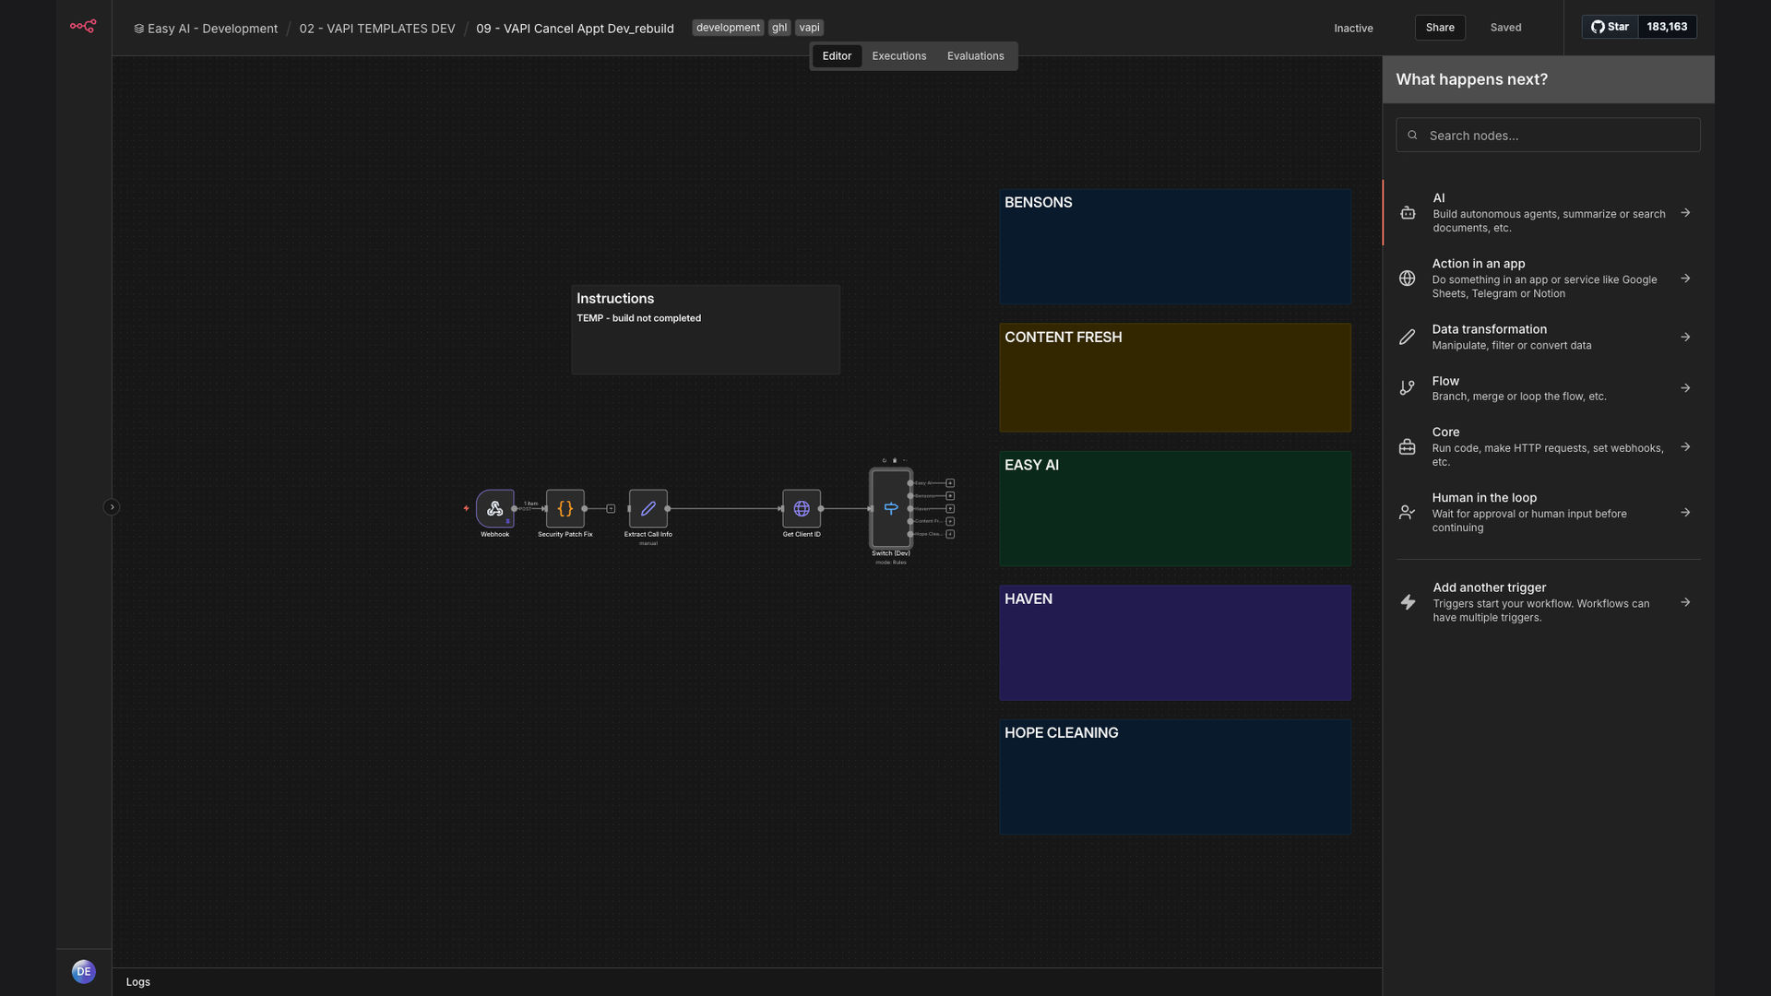Switch to the Evaluations tab
Screen dimensions: 1771x996
(975, 56)
